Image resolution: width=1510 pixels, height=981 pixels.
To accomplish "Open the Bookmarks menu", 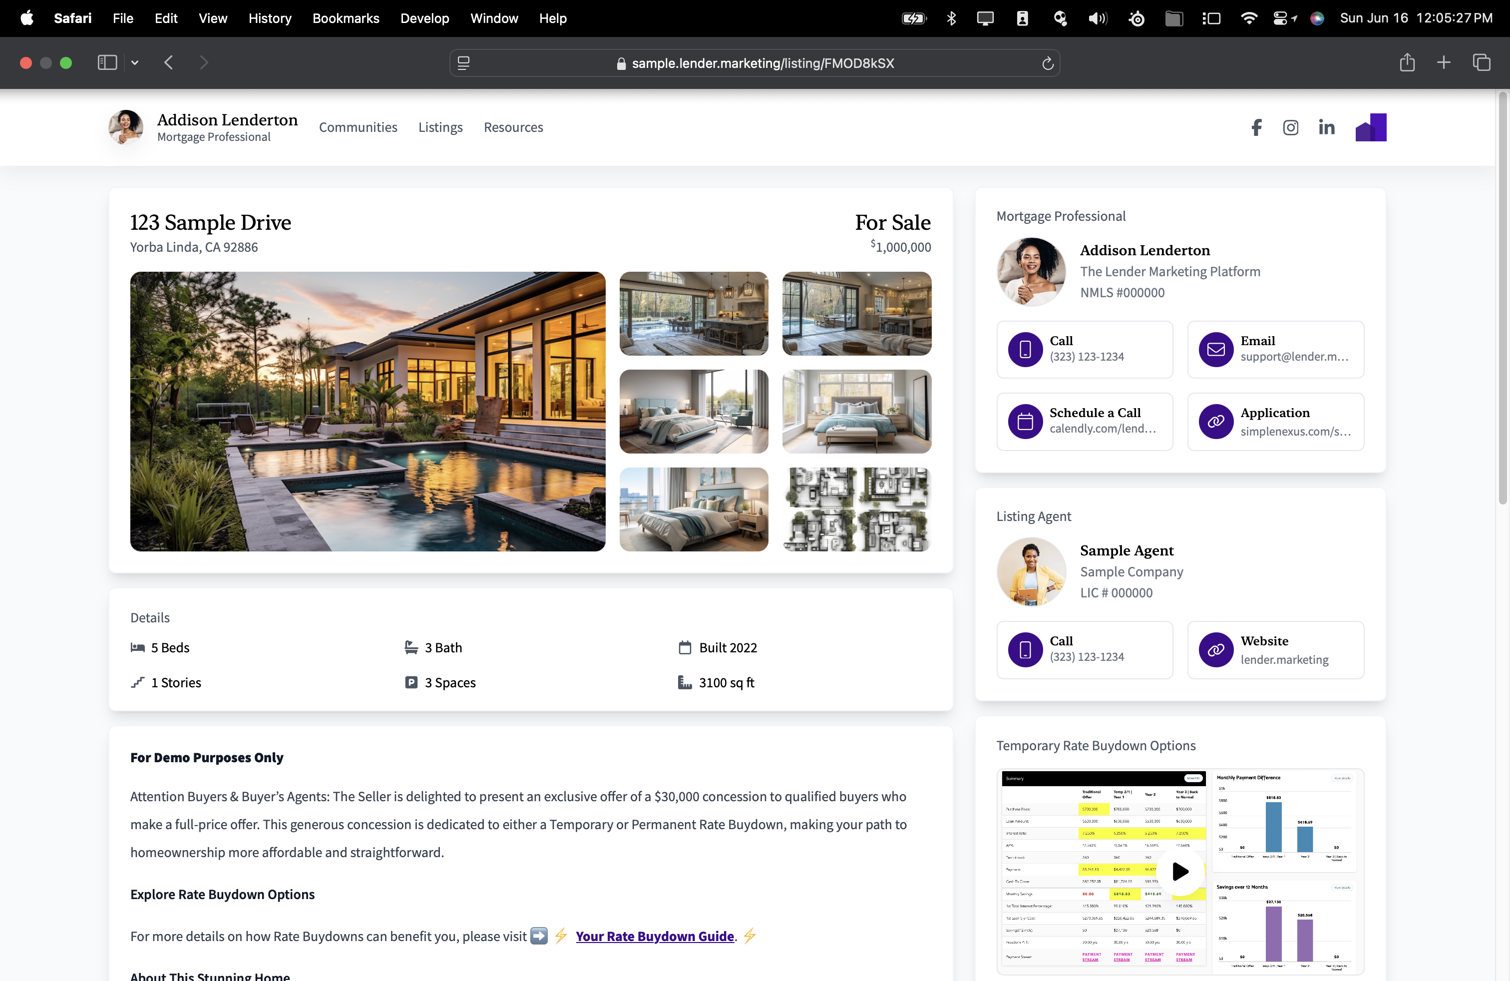I will coord(345,18).
